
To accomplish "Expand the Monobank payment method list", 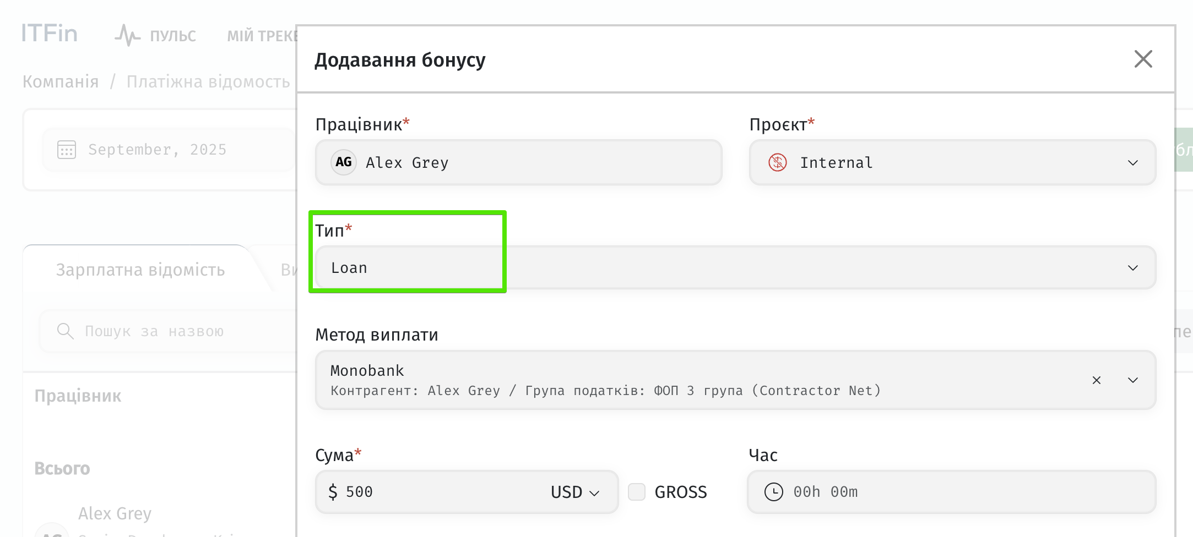I will pos(1132,380).
